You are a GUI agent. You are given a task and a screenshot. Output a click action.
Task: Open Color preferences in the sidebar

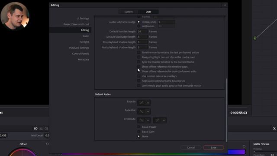[x=86, y=36]
